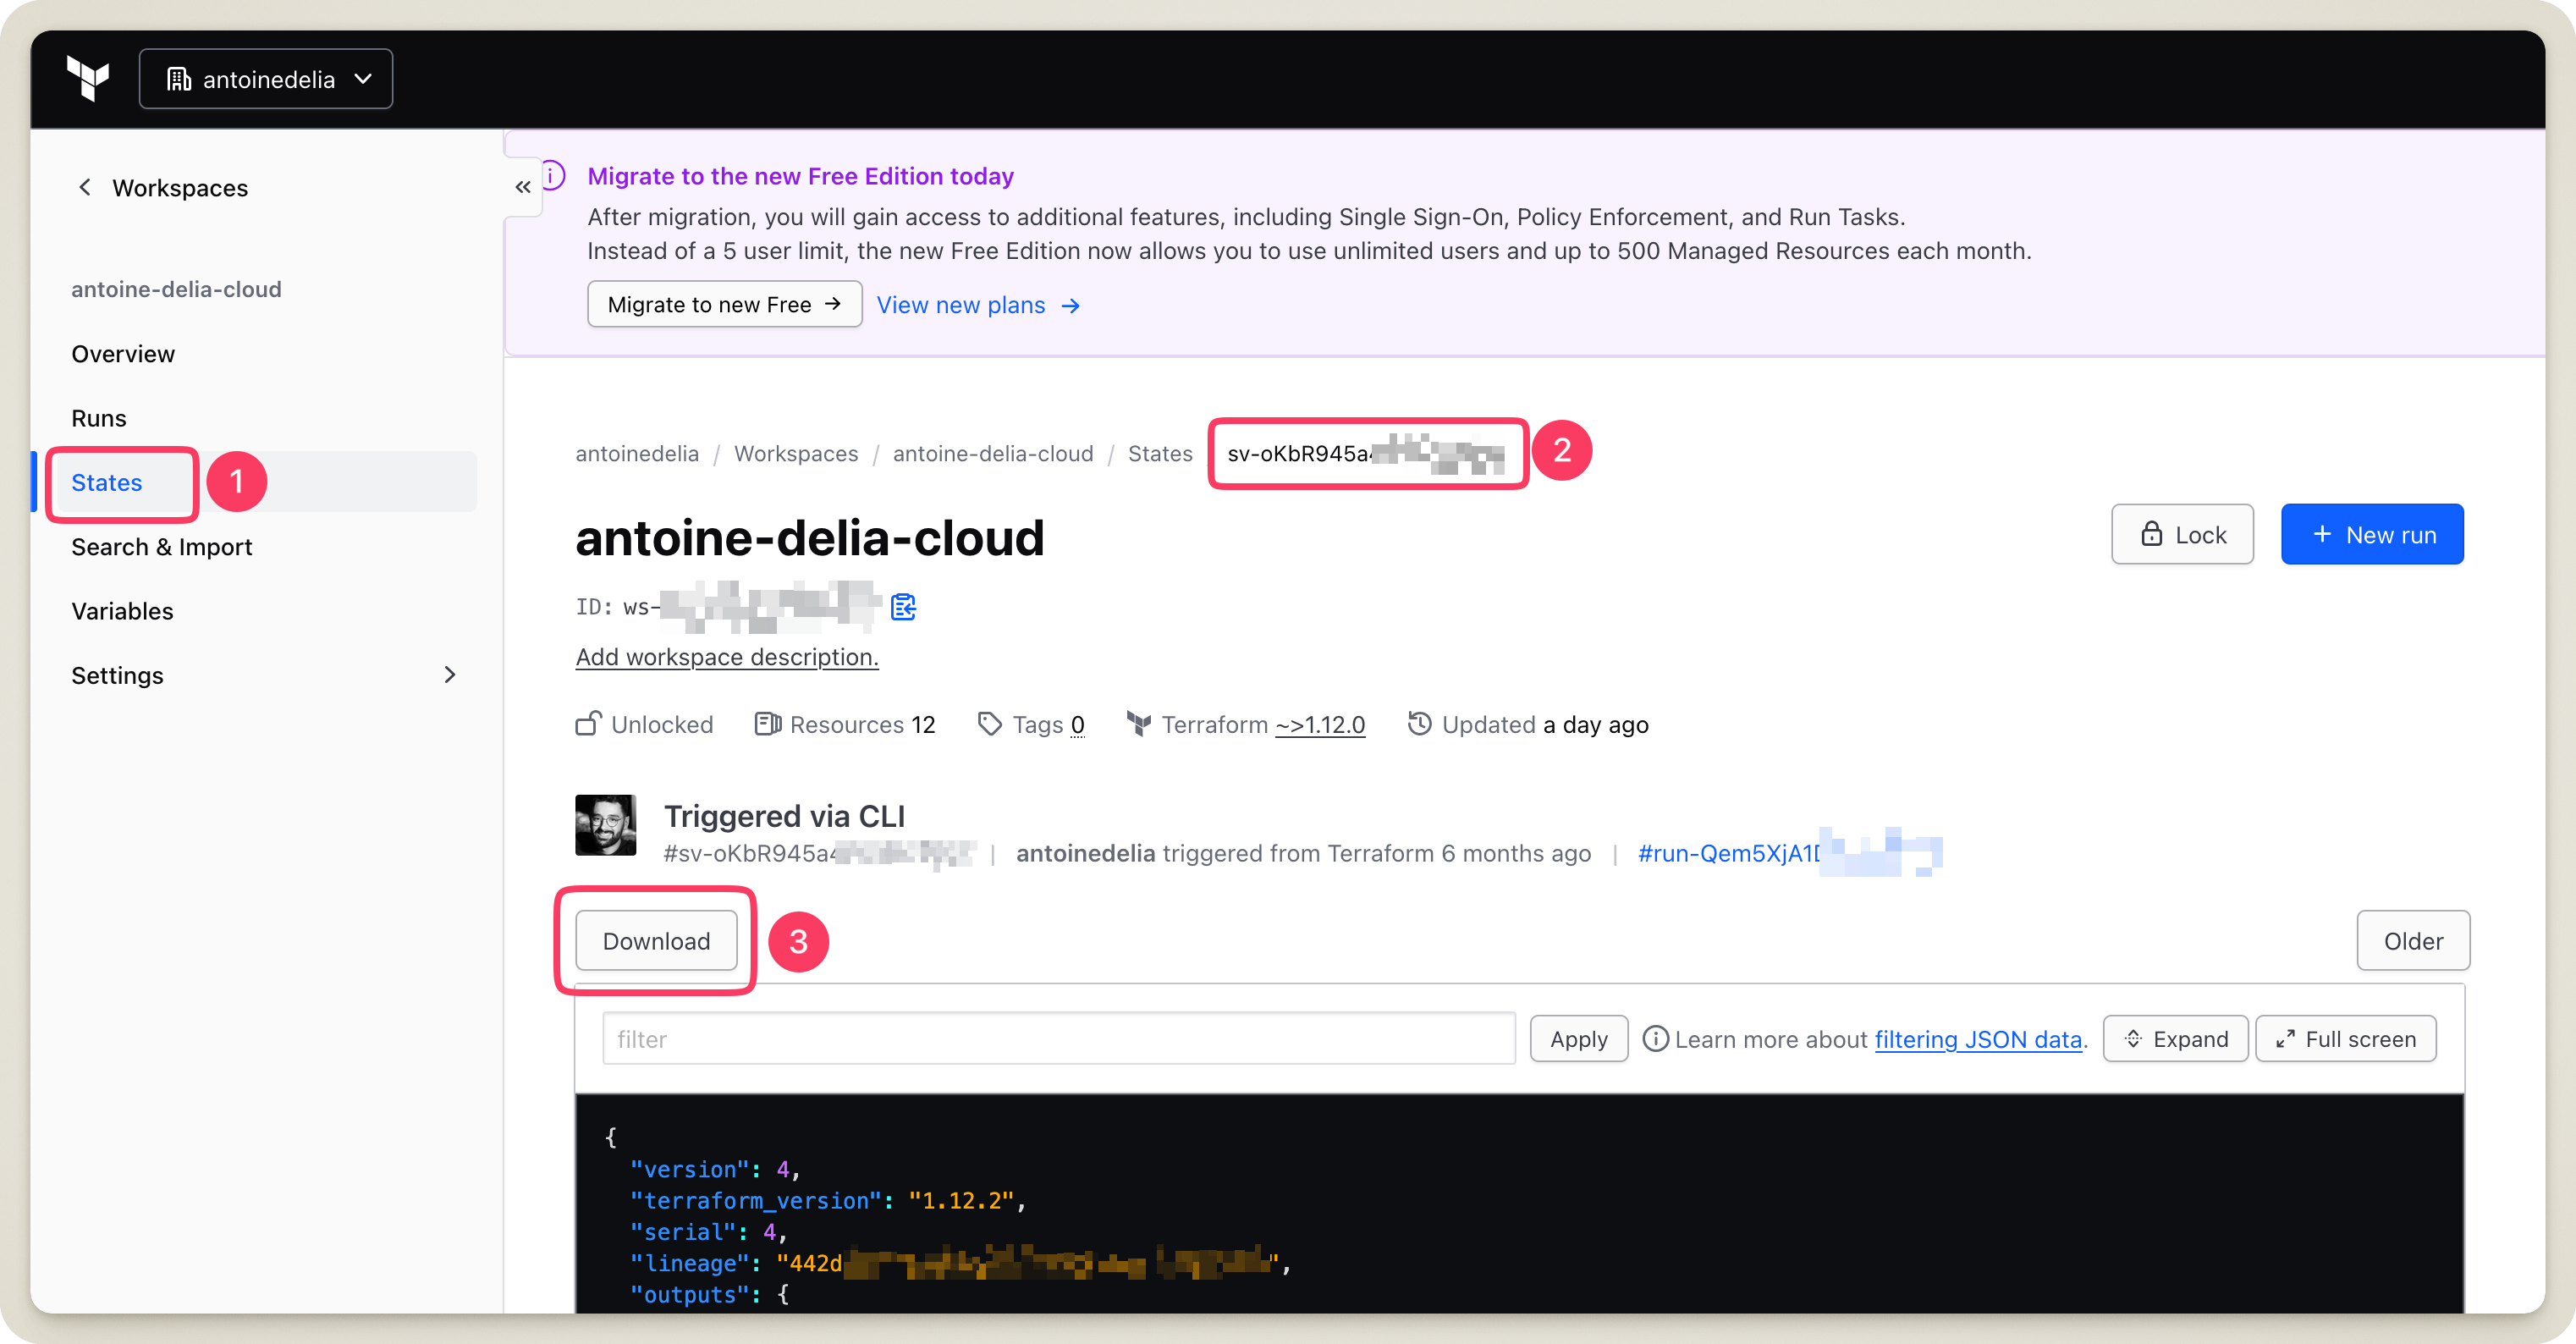Collapse the left sidebar using the double chevron

[x=522, y=186]
